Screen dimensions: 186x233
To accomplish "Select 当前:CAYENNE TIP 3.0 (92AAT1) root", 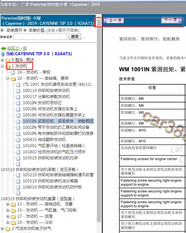I will pos(39,54).
